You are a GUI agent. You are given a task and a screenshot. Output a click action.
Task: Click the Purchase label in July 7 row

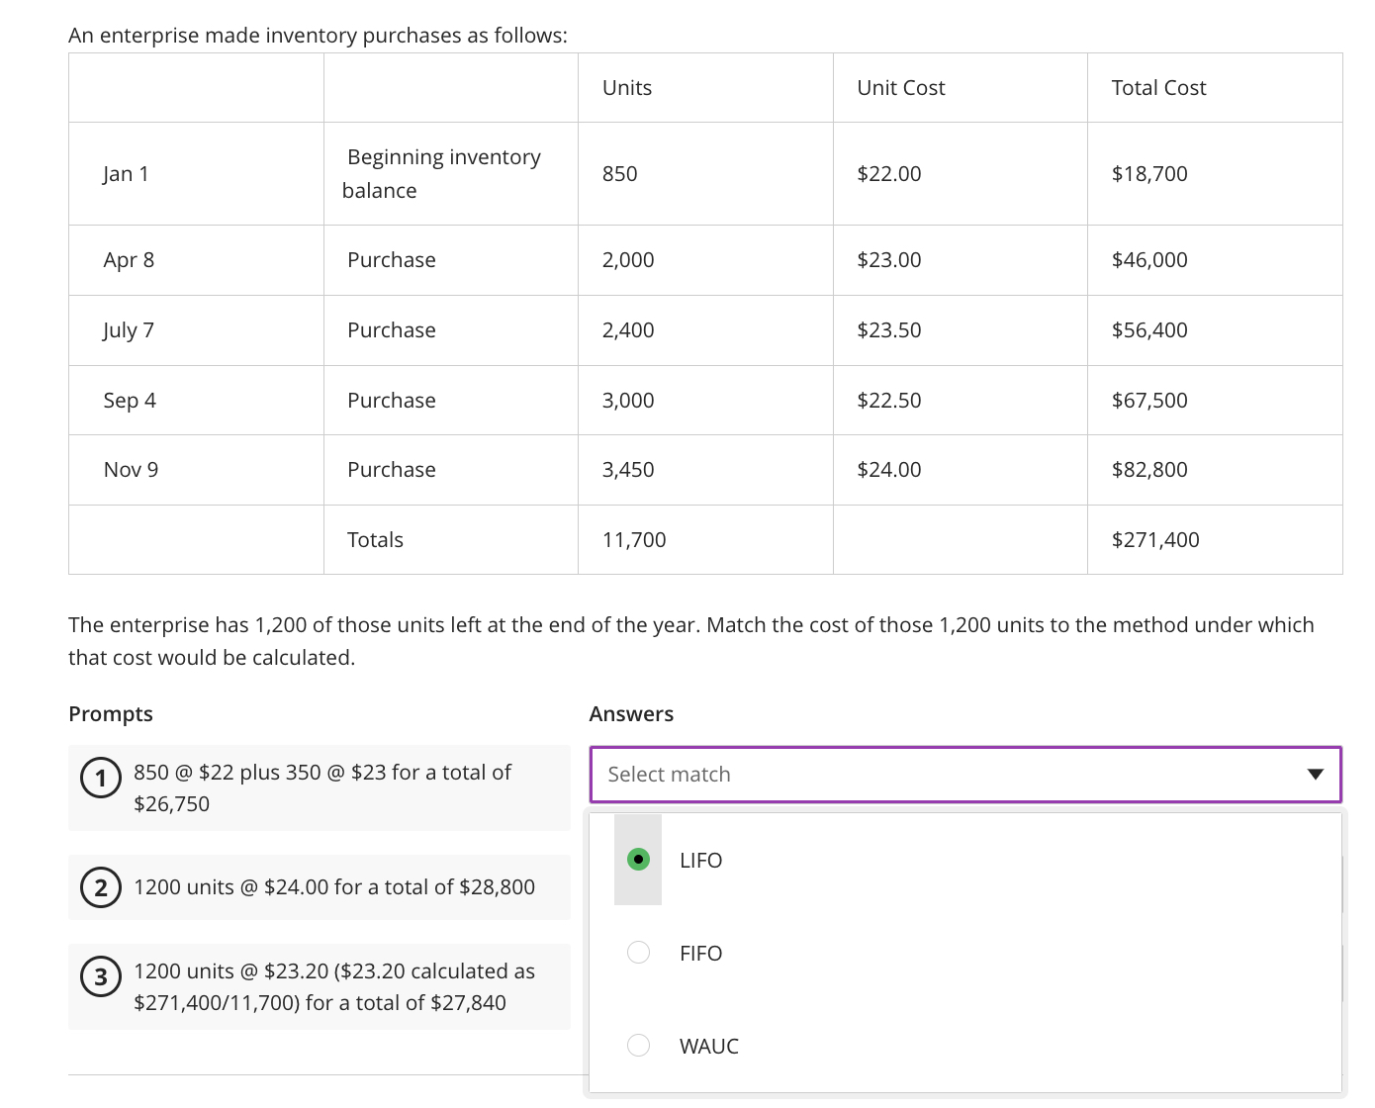(391, 330)
